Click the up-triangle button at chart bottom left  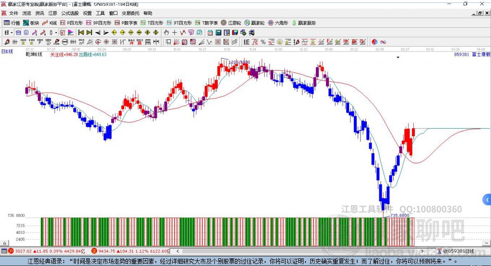(4, 243)
